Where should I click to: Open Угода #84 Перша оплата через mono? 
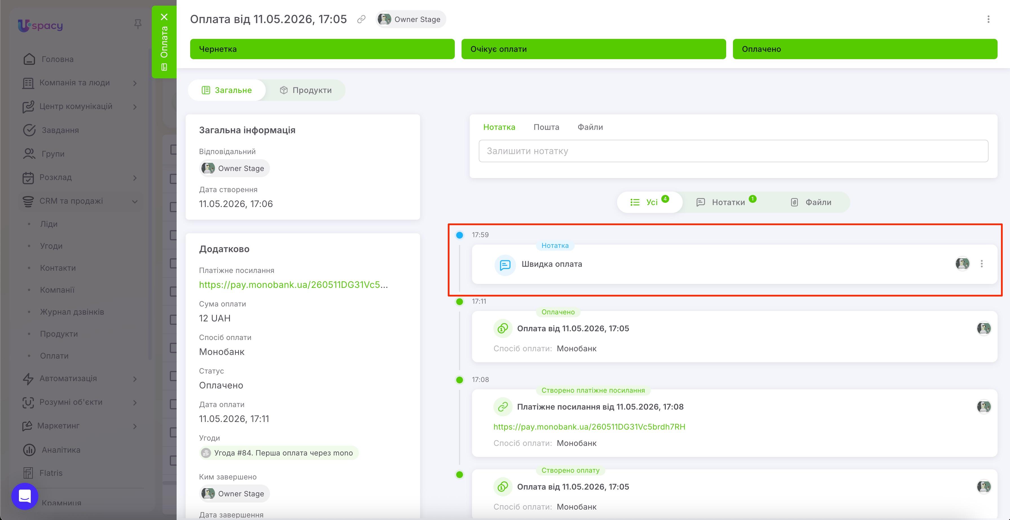tap(279, 453)
